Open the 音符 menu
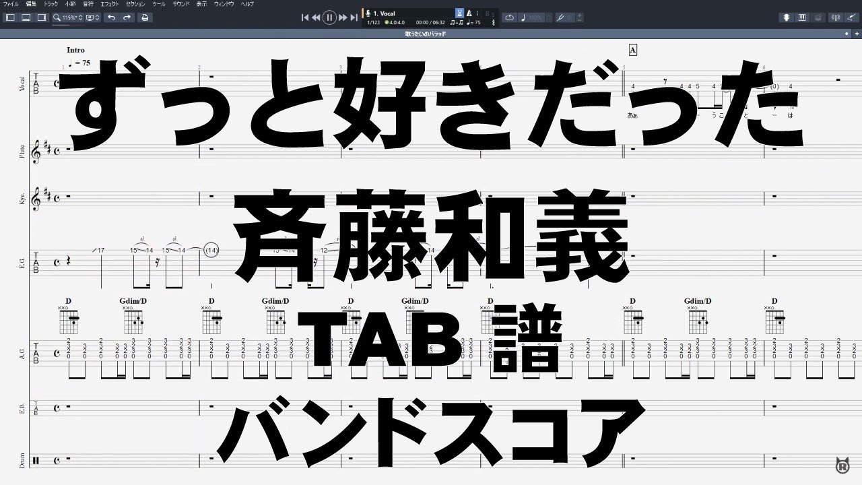The image size is (862, 485). pyautogui.click(x=88, y=4)
